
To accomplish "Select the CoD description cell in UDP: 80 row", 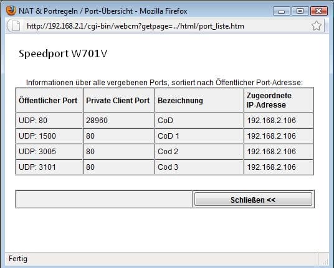I will 199,120.
